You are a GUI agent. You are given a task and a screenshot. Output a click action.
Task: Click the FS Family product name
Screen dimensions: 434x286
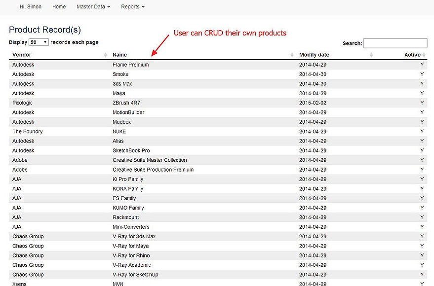pyautogui.click(x=124, y=198)
